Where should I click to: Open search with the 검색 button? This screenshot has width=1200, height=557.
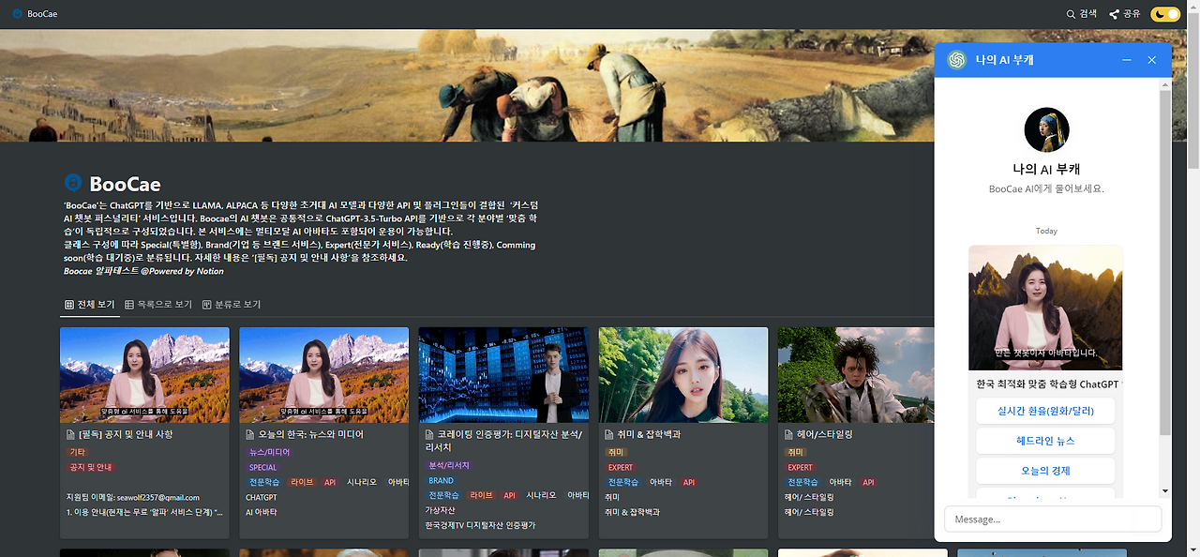click(1082, 14)
